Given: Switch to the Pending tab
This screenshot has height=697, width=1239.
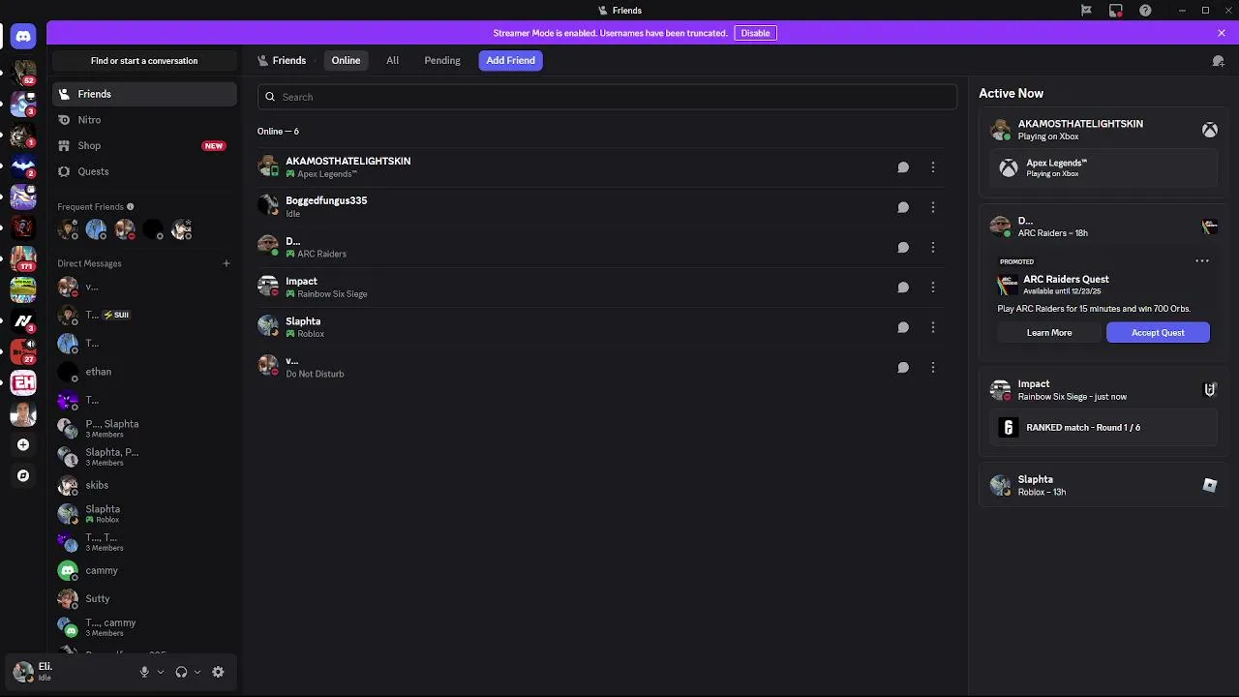Looking at the screenshot, I should tap(442, 60).
